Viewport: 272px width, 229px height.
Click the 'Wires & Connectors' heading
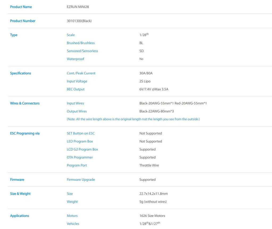25,103
